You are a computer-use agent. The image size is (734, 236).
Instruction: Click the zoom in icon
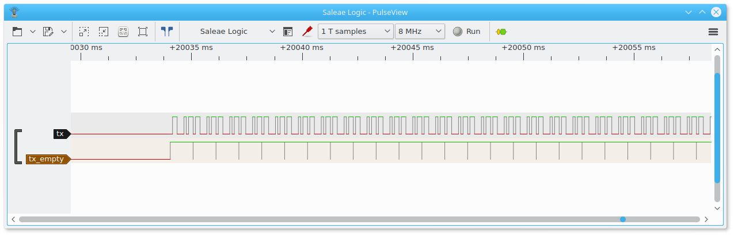pyautogui.click(x=84, y=32)
